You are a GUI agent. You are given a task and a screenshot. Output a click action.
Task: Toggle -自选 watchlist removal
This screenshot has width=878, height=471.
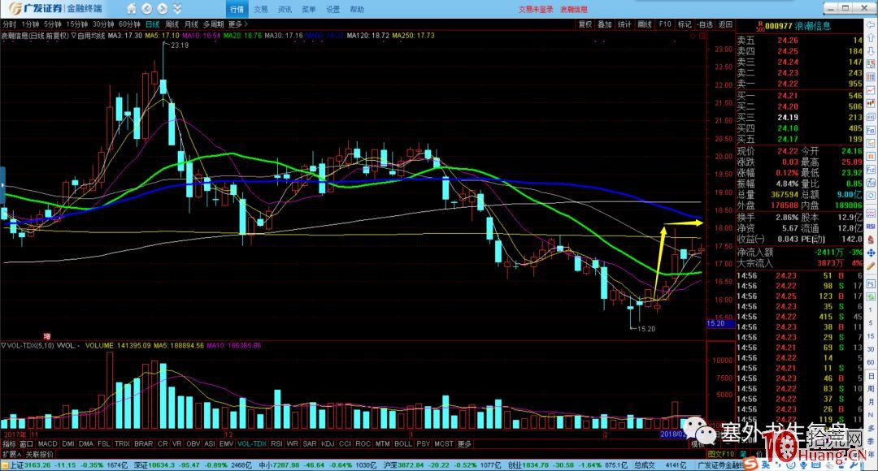[705, 24]
